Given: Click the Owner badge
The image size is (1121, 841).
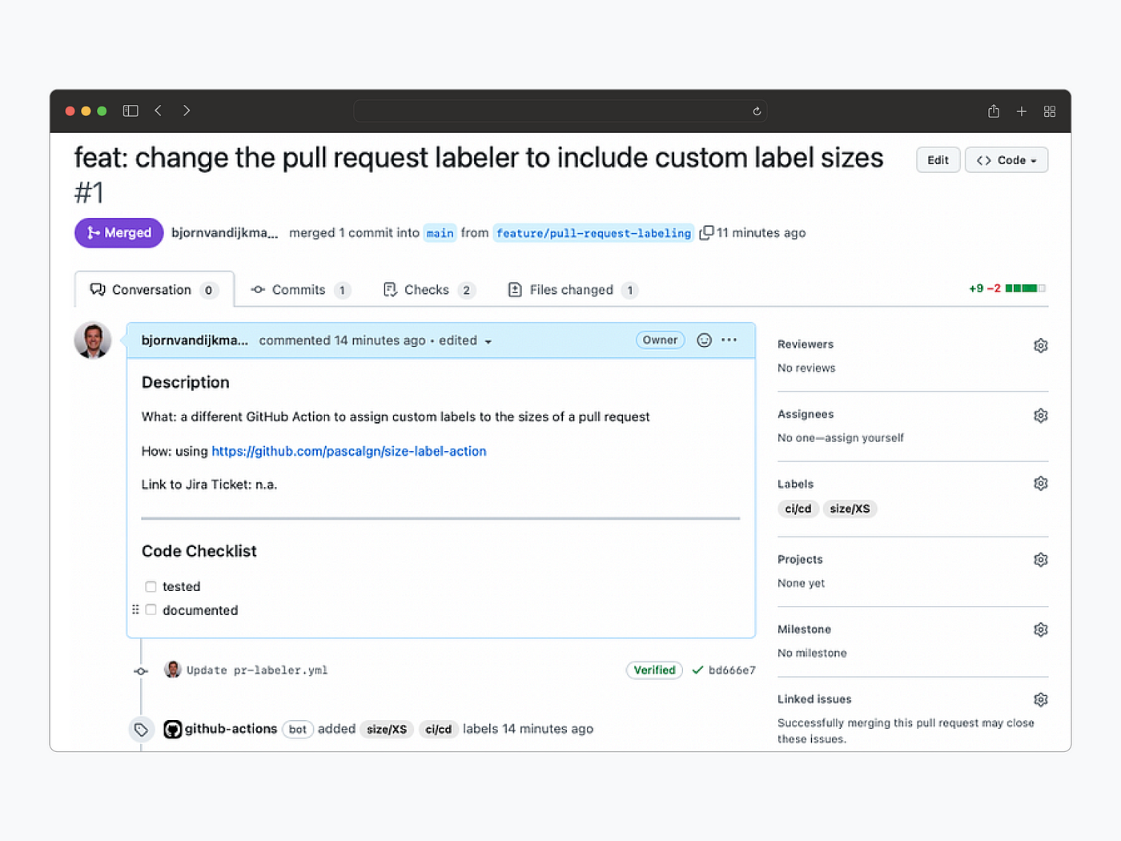Looking at the screenshot, I should click(x=660, y=340).
